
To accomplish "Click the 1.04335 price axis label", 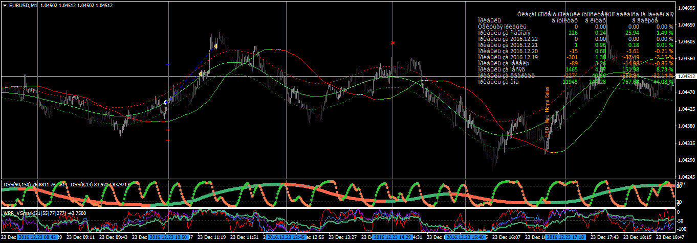I will [x=686, y=143].
